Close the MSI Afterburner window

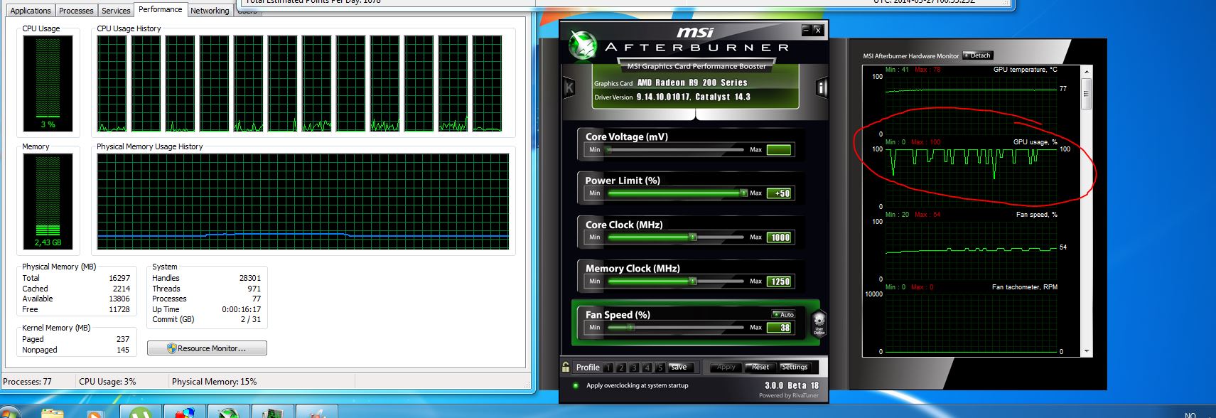tap(818, 30)
